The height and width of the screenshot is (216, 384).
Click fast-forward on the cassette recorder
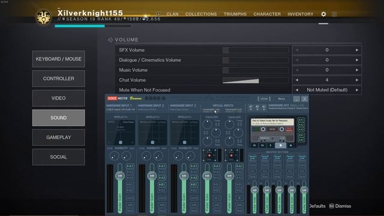point(262,145)
